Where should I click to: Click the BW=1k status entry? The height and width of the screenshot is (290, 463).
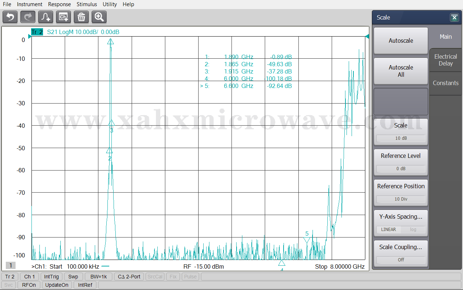pos(98,277)
